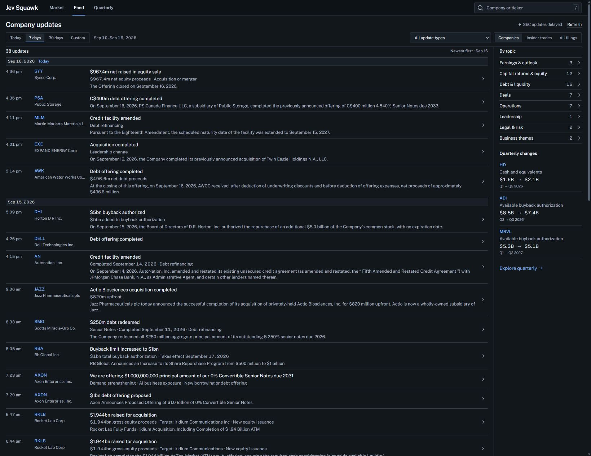The image size is (591, 456).
Task: Open DHI buyback row chevron
Action: (x=483, y=219)
